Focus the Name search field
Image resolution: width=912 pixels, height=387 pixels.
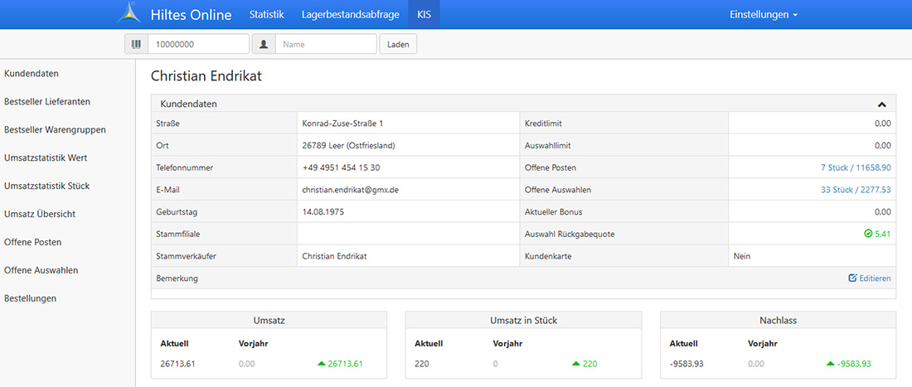pos(326,44)
